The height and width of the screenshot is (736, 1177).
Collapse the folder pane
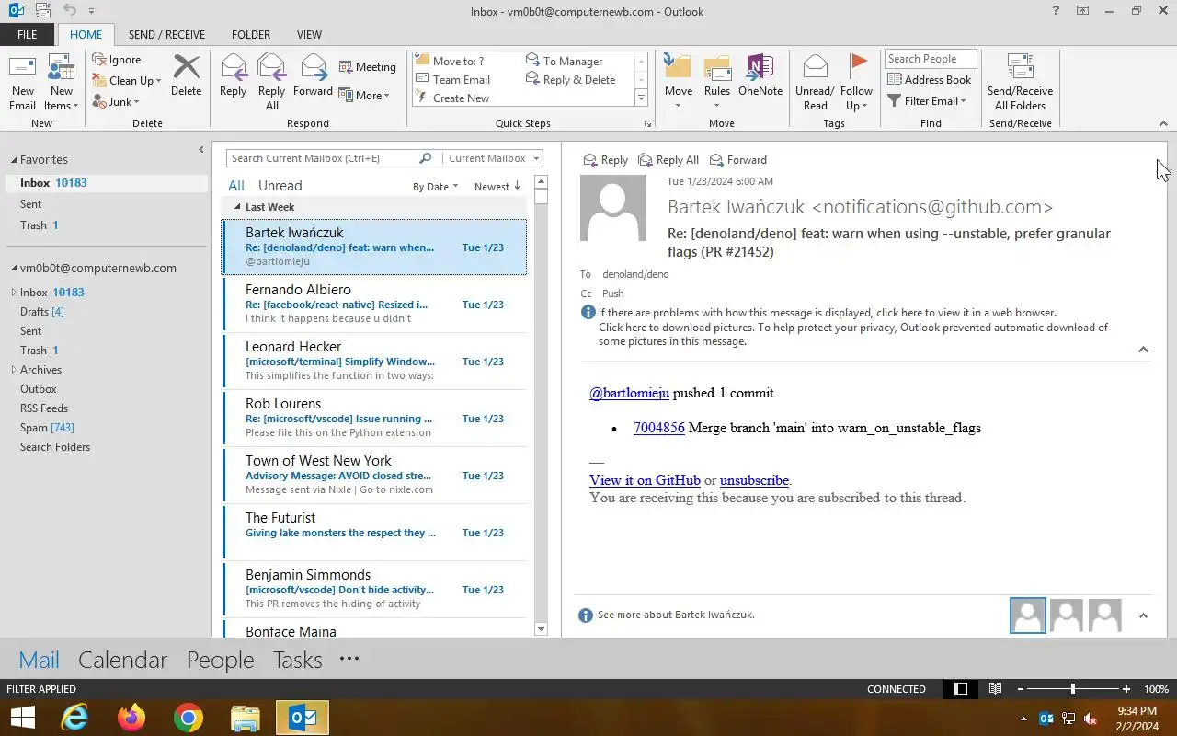point(201,150)
